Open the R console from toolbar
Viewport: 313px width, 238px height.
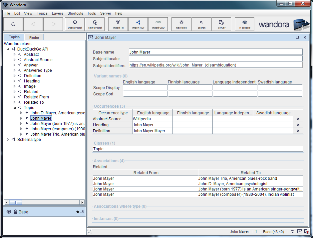[x=245, y=24]
